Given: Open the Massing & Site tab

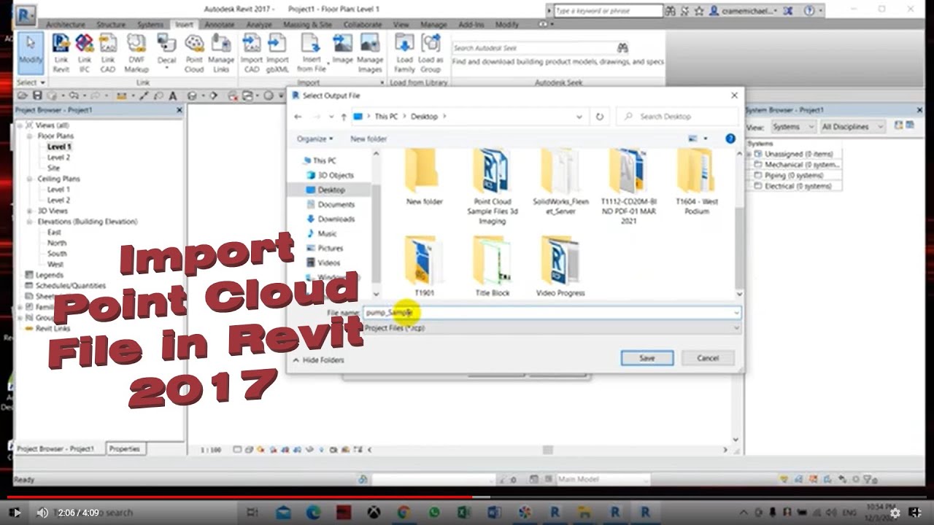Looking at the screenshot, I should pos(306,25).
